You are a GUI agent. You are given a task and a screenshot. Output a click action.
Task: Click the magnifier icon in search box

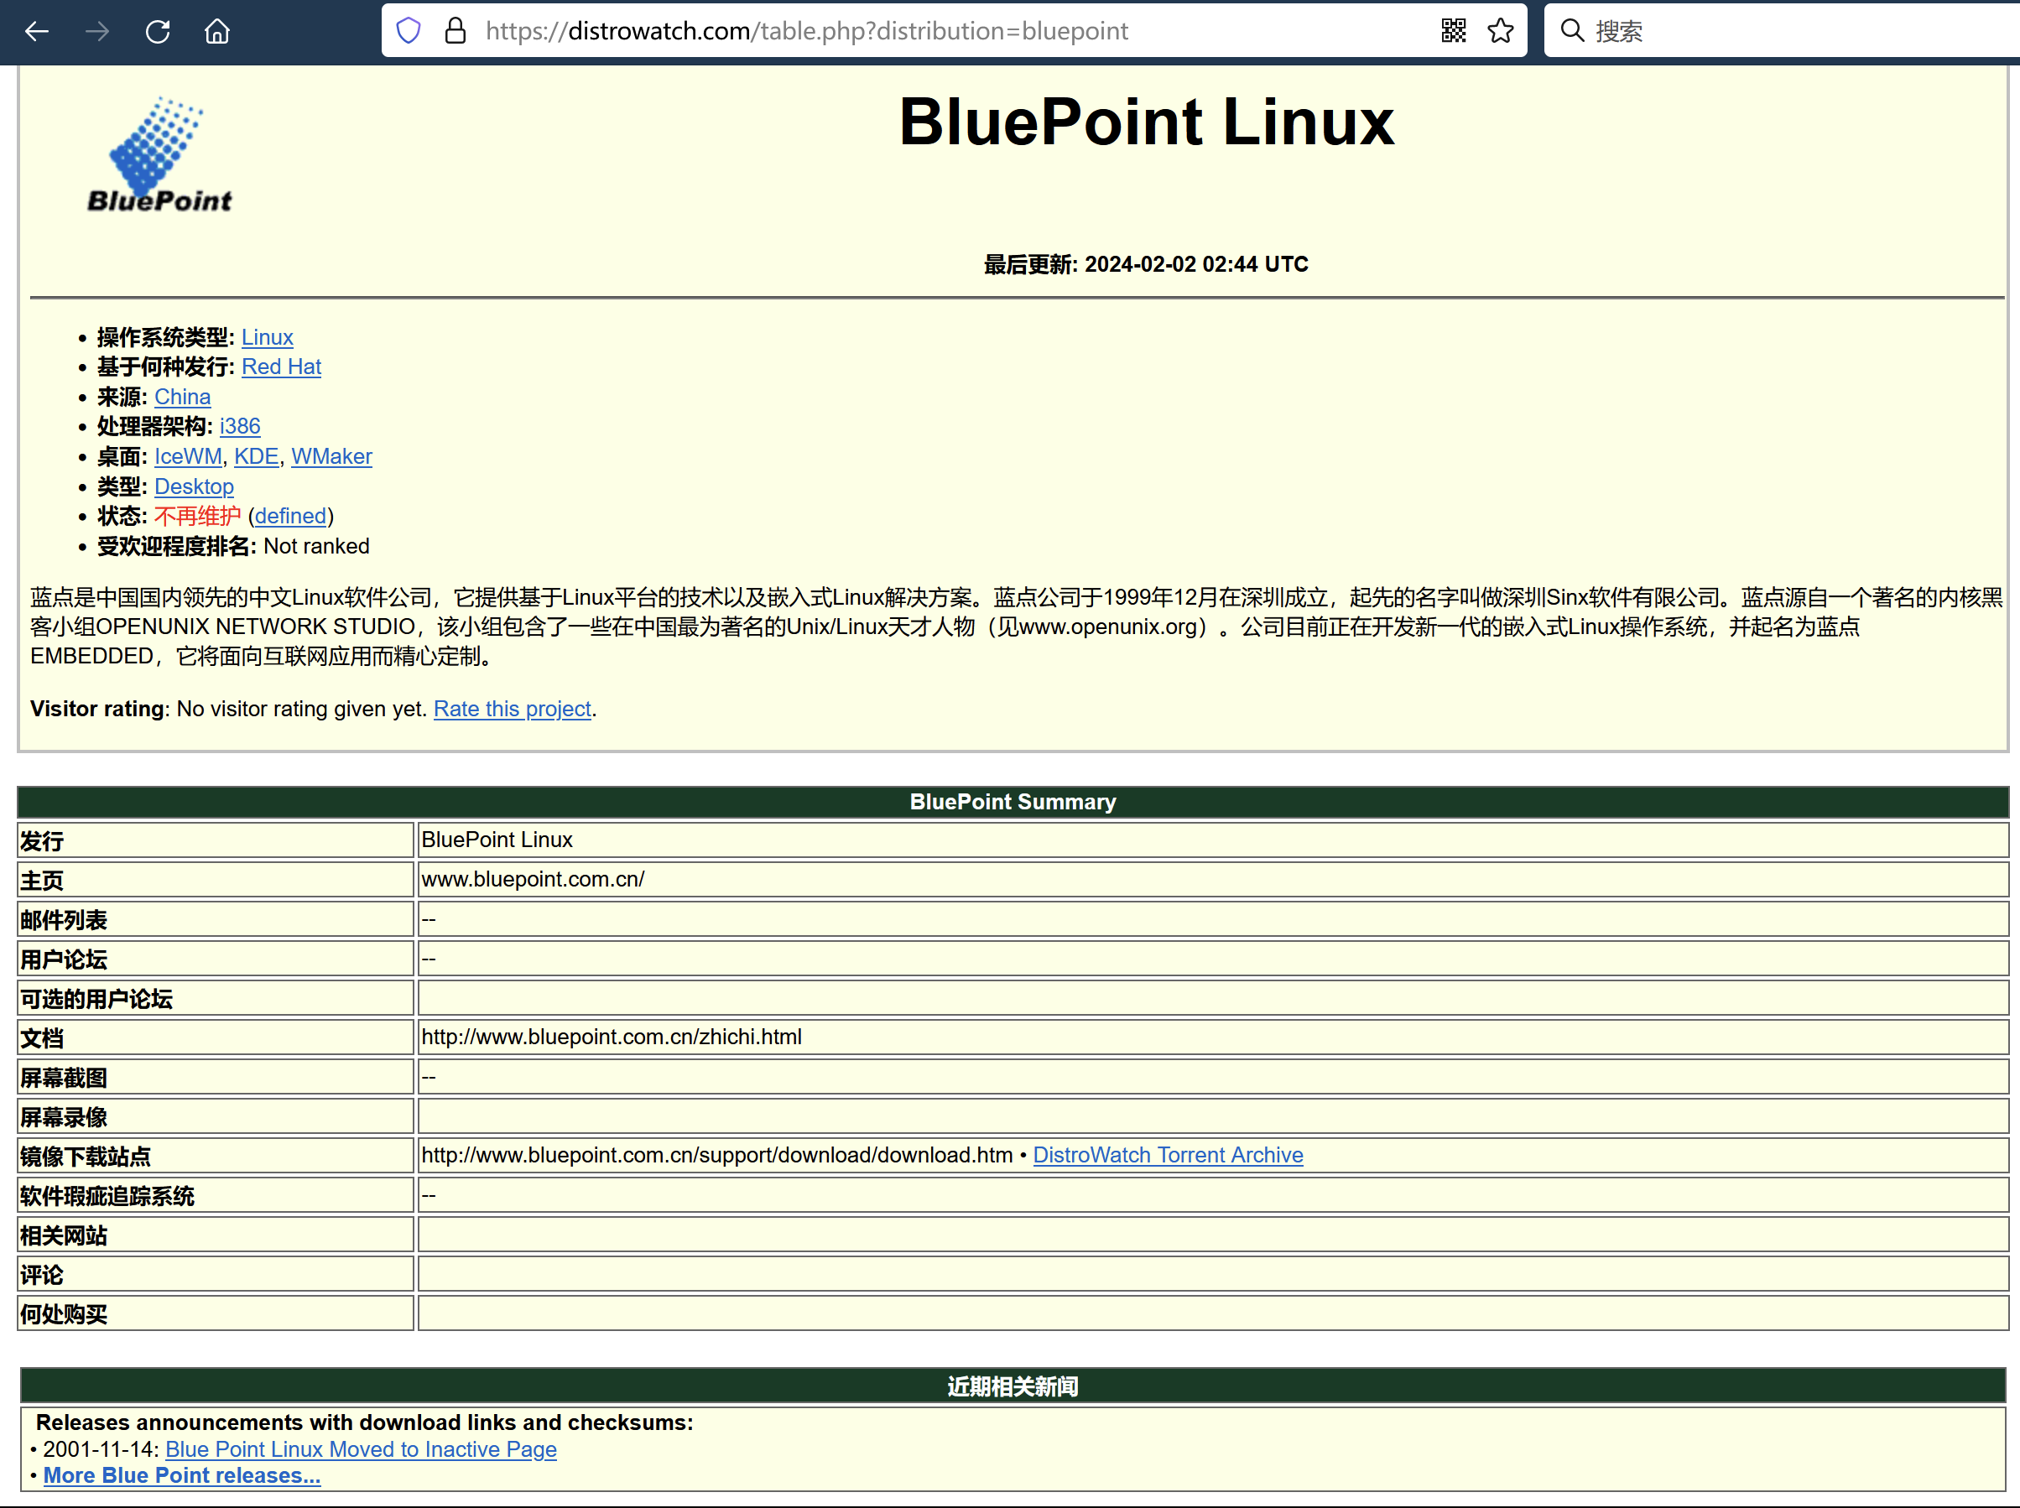(1572, 30)
